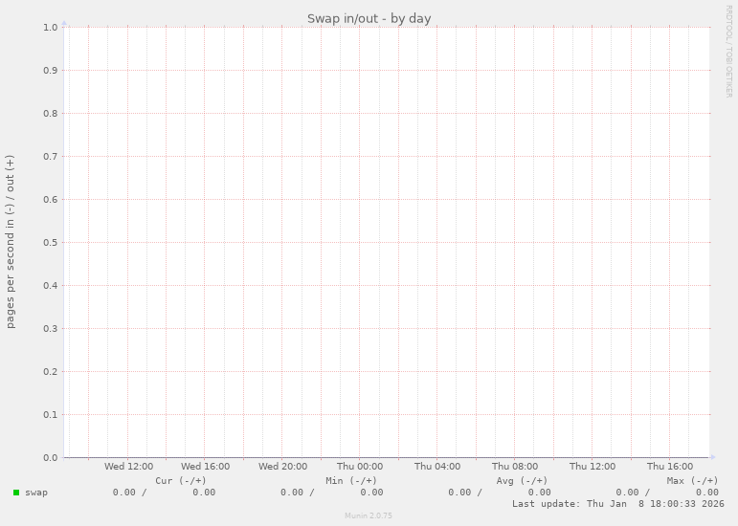738x526 pixels.
Task: Click the 'Thu 00:00' midnight axis label
Action: (x=360, y=467)
